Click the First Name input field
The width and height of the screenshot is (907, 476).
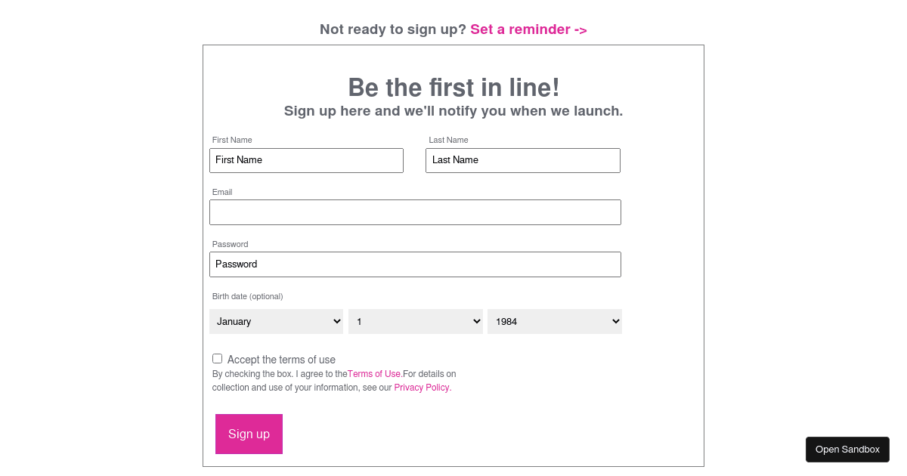[x=306, y=160]
